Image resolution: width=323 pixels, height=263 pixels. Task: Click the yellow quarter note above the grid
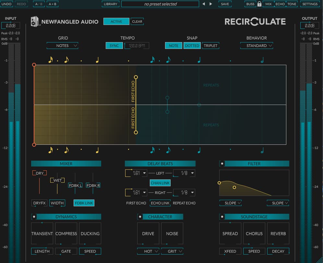[x=97, y=60]
